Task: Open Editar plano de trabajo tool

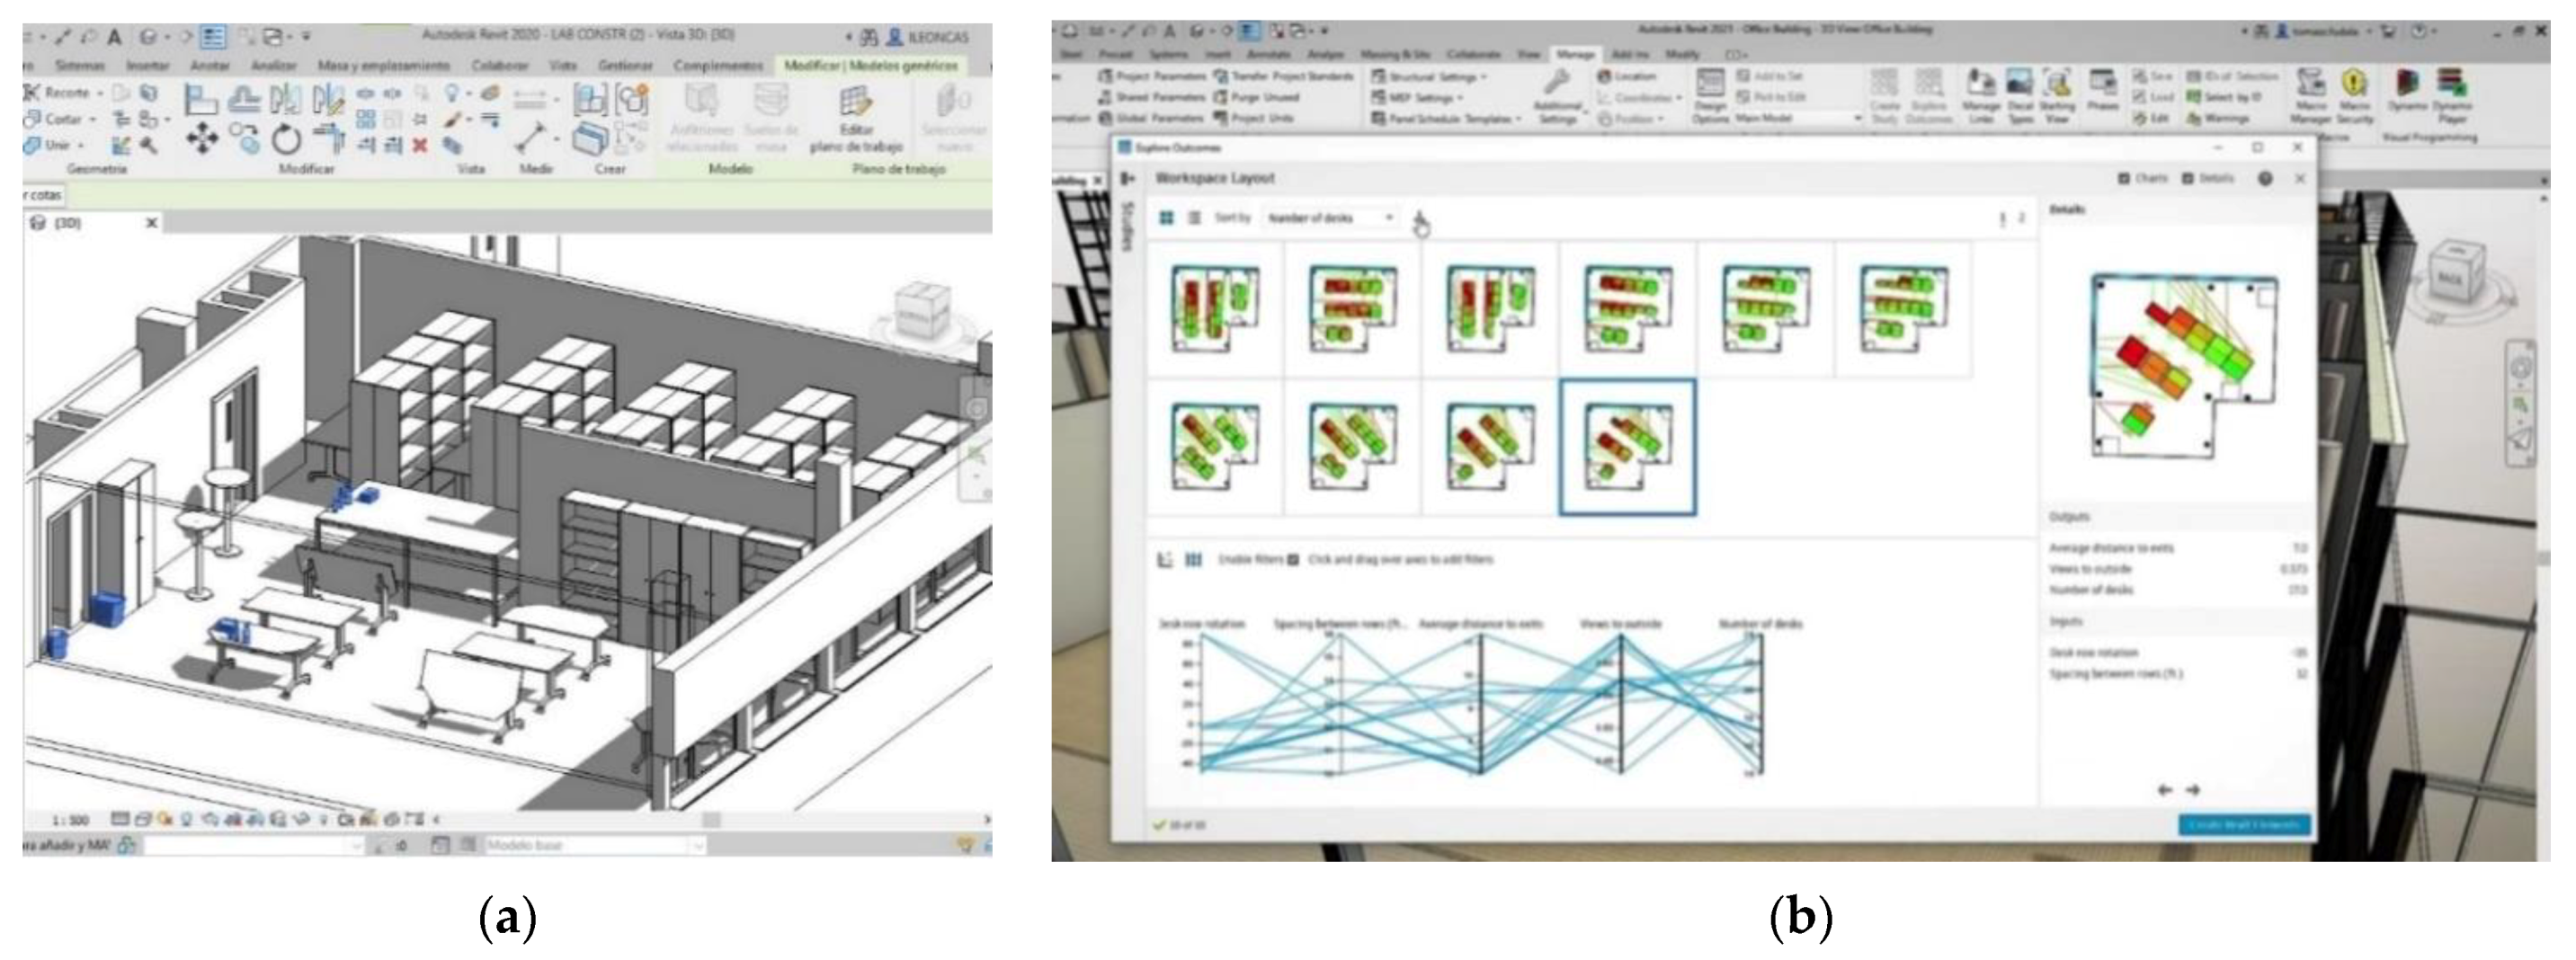Action: point(856,118)
